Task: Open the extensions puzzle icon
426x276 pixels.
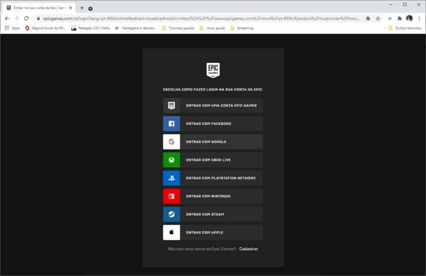Action: tap(399, 18)
